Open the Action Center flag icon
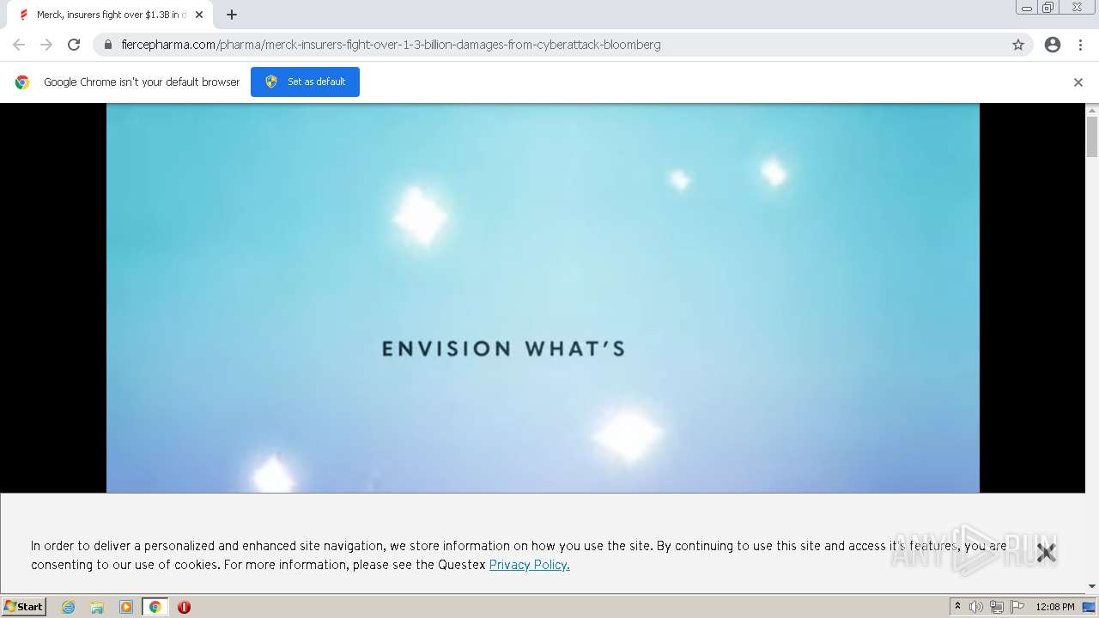Viewport: 1099px width, 618px height. tap(1017, 607)
